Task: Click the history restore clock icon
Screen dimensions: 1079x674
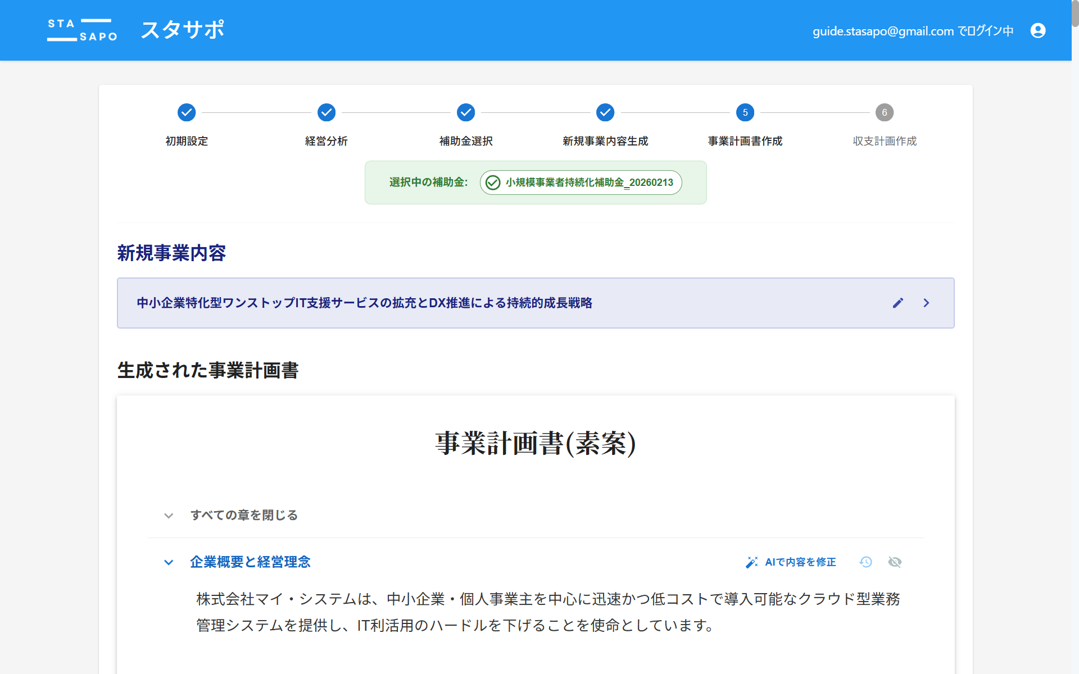Action: pos(865,562)
